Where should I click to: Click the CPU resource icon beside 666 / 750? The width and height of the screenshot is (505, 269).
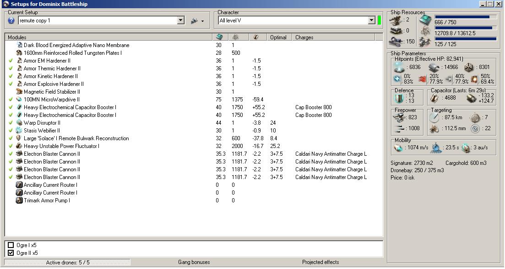click(425, 21)
